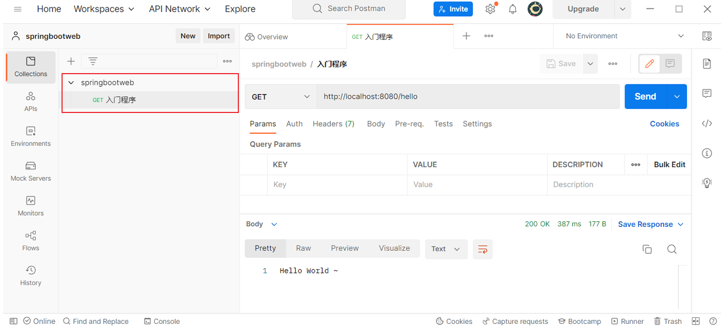Switch response view to Raw
Viewport: 721px width, 329px height.
[x=303, y=248]
